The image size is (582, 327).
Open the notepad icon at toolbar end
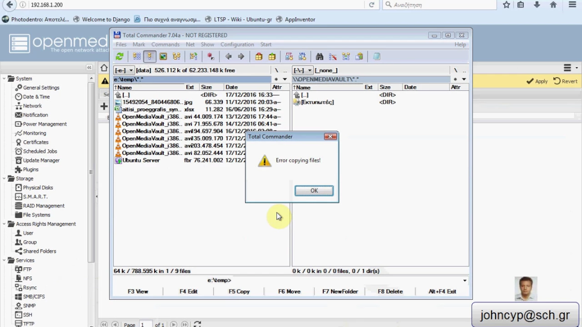pyautogui.click(x=376, y=57)
